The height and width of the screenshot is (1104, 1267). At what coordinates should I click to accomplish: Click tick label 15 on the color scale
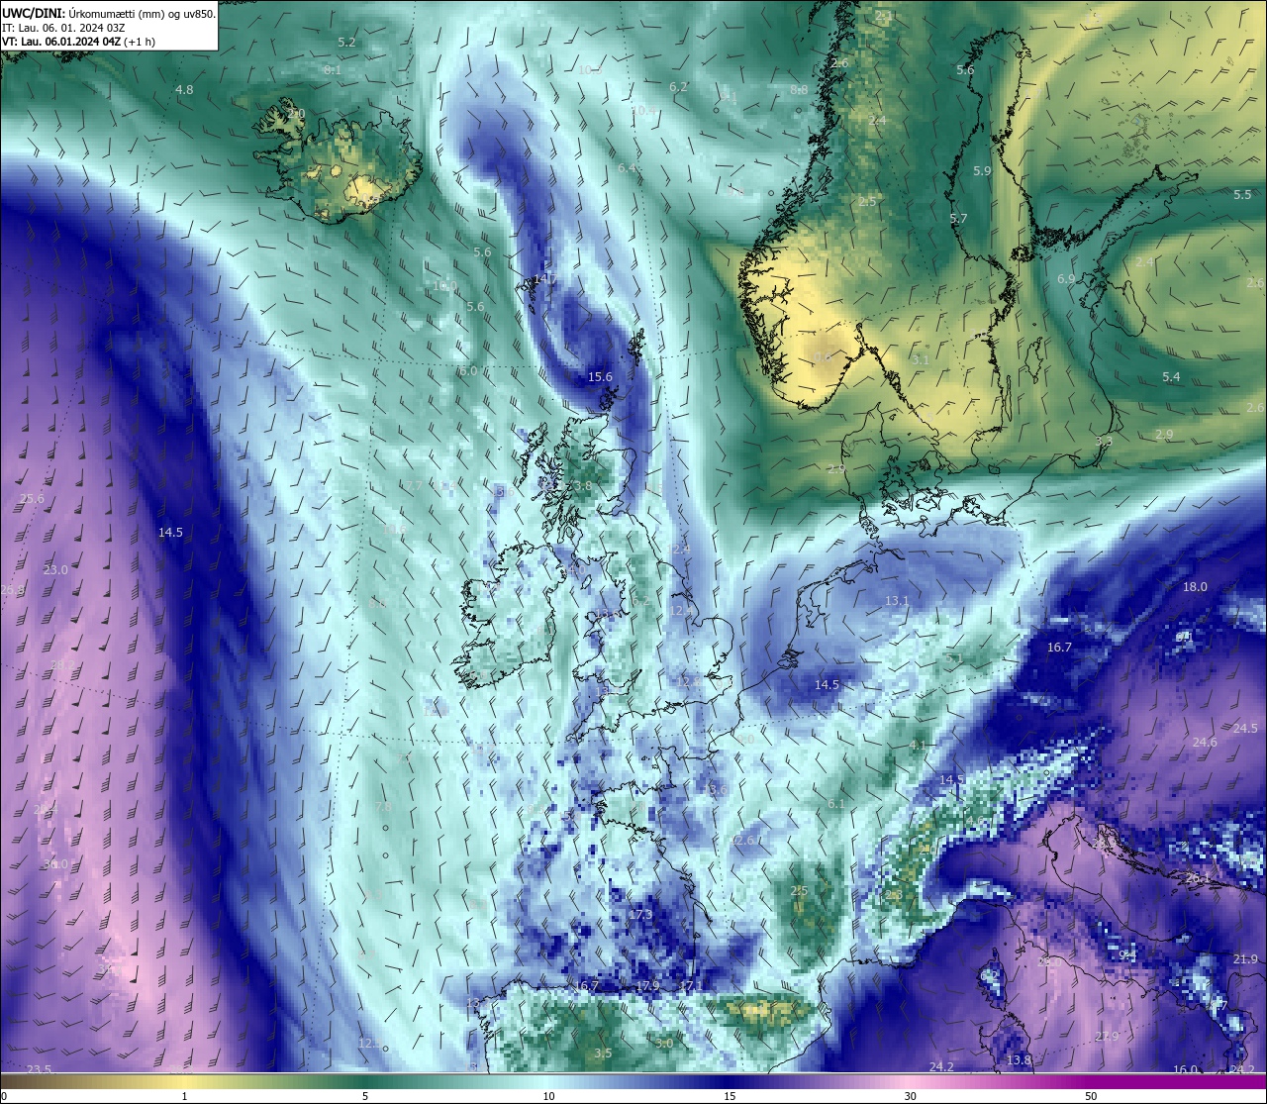(x=729, y=1096)
